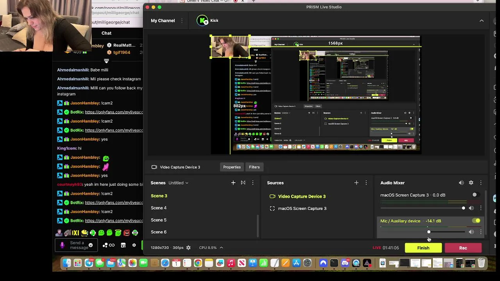Open the Untitled scene collection dropdown
This screenshot has width=500, height=281.
178,183
